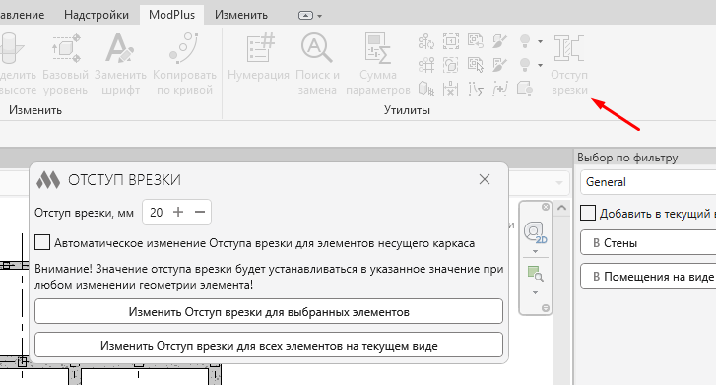Click the dashed frame overlapping shapes icon
This screenshot has width=716, height=385.
point(451,65)
